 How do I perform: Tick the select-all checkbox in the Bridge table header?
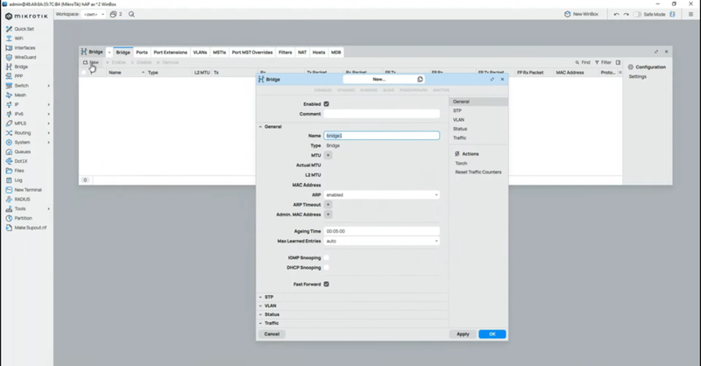click(83, 73)
